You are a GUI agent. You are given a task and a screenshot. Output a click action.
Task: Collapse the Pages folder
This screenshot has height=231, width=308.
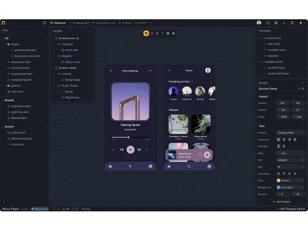6,44
